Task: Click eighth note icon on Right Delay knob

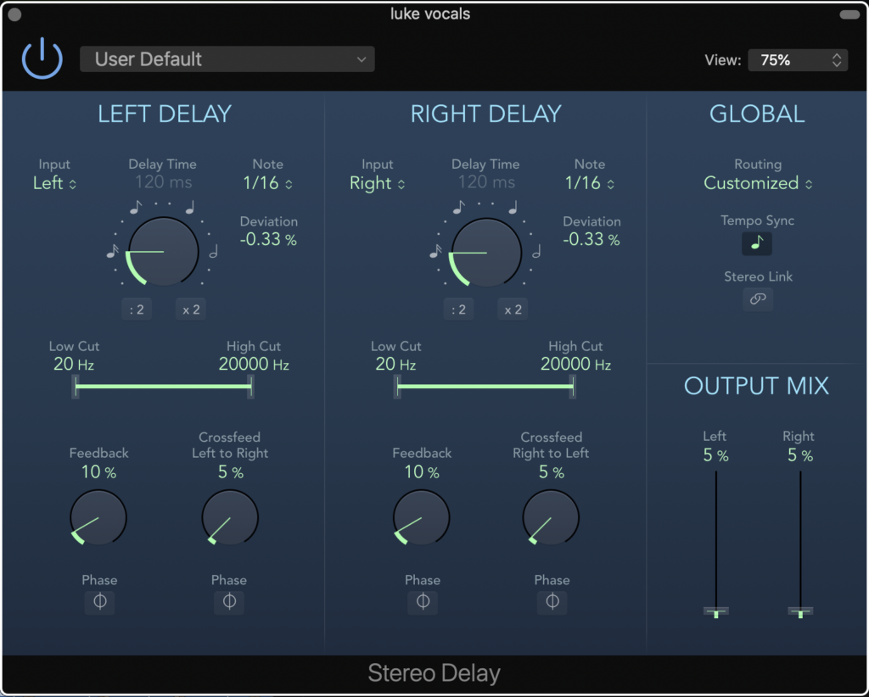Action: point(459,207)
